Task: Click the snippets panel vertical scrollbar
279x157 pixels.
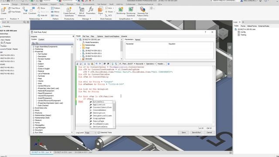Action: click(x=72, y=89)
